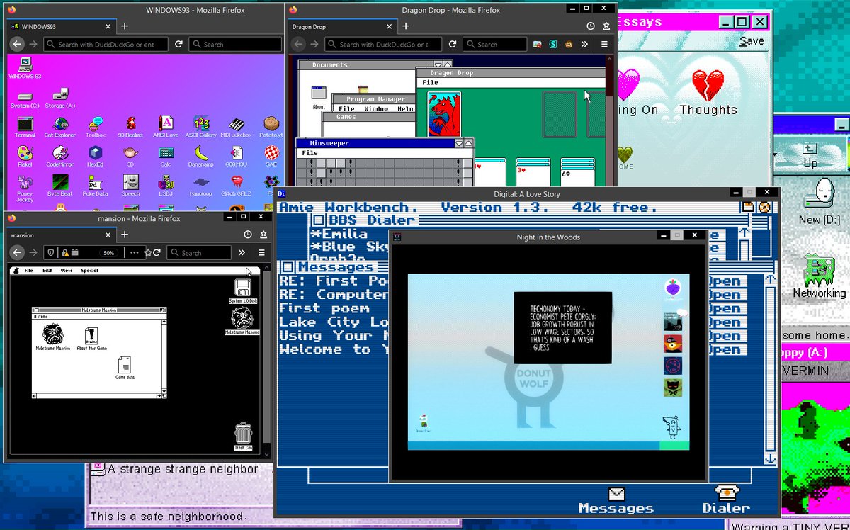850x530 pixels.
Task: Open Firefox hamburger menu in Dragon Drop
Action: [603, 44]
